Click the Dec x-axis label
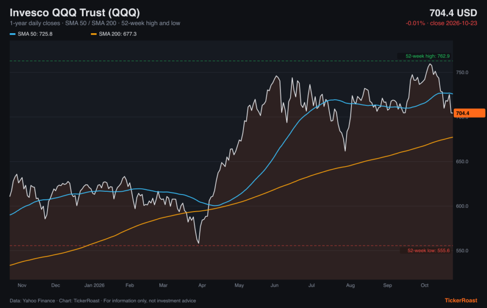This screenshot has width=487, height=308. click(x=56, y=285)
